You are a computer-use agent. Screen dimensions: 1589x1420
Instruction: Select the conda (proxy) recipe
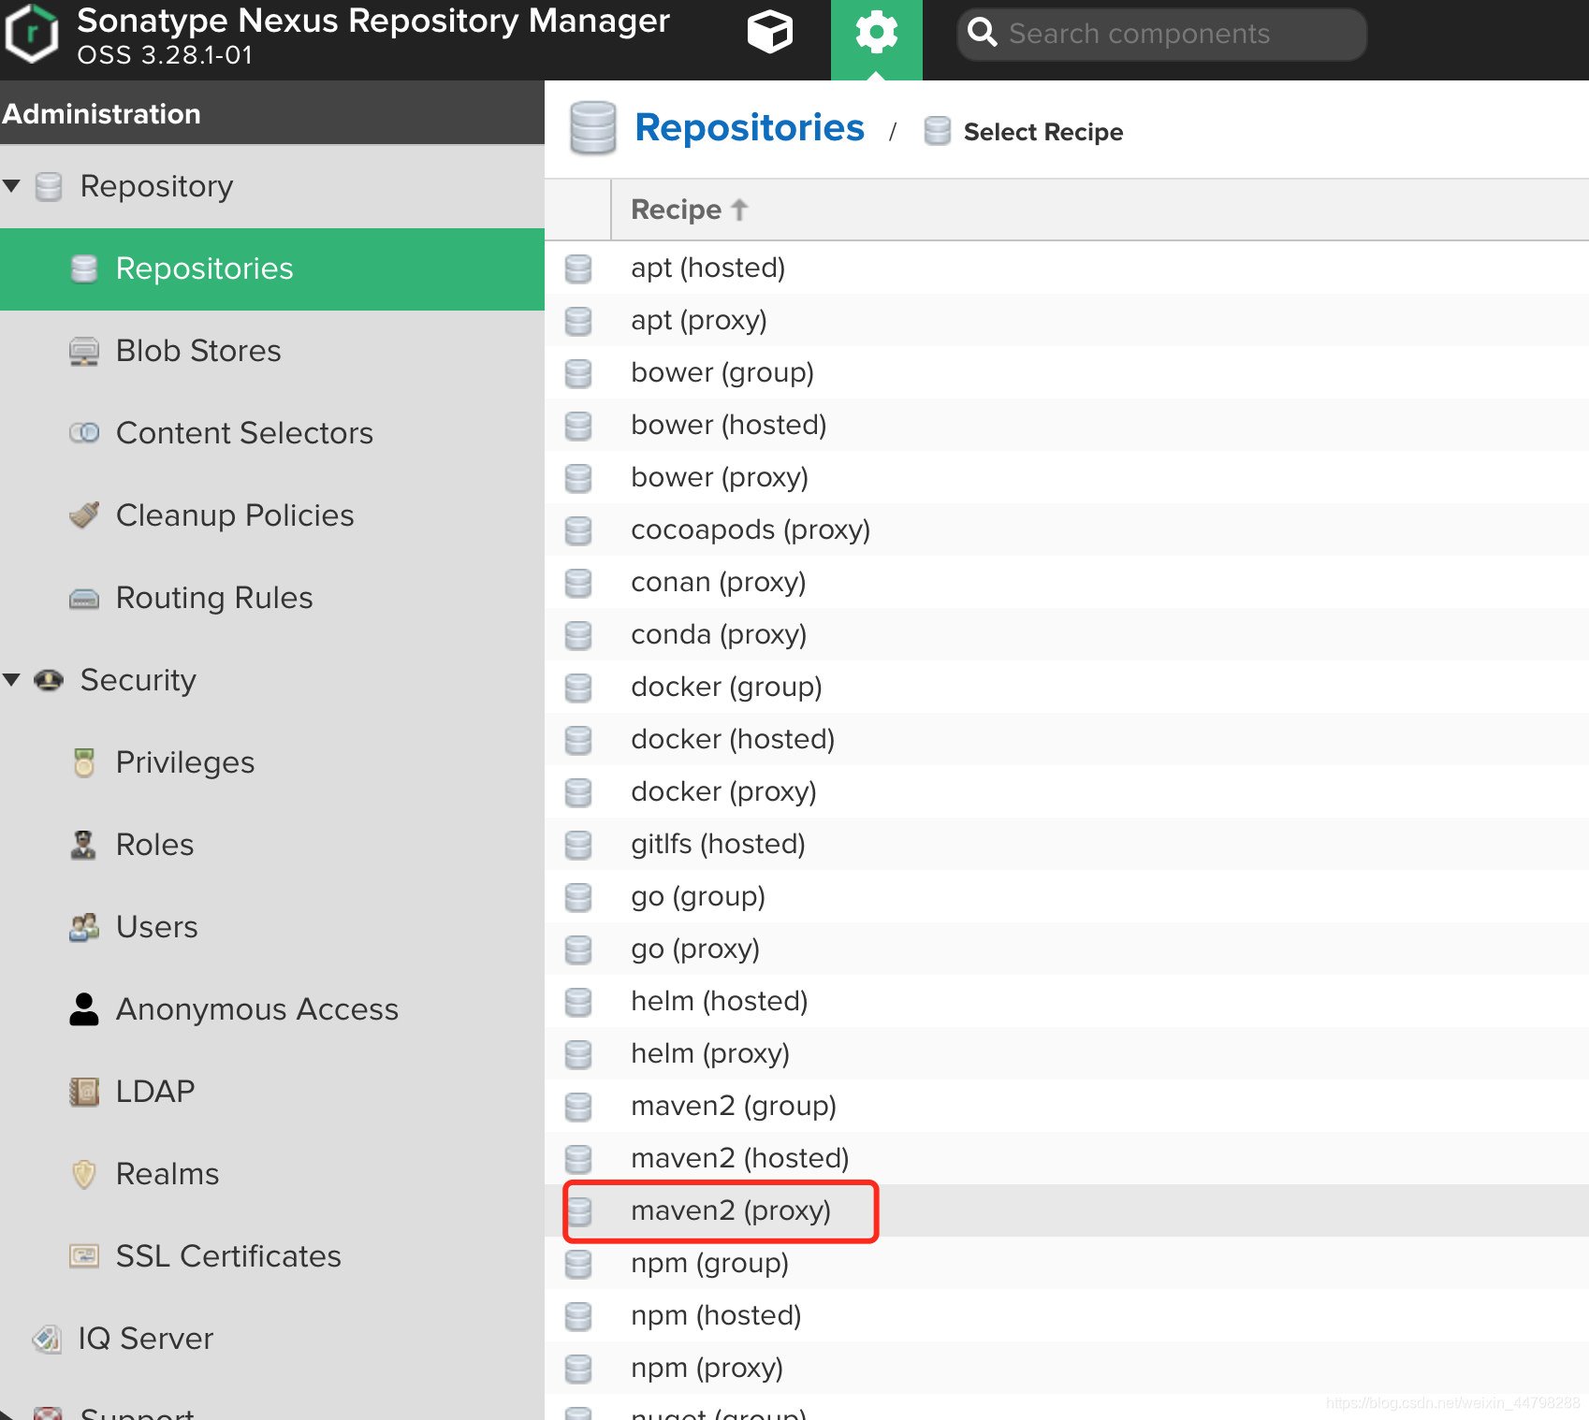pyautogui.click(x=1067, y=634)
